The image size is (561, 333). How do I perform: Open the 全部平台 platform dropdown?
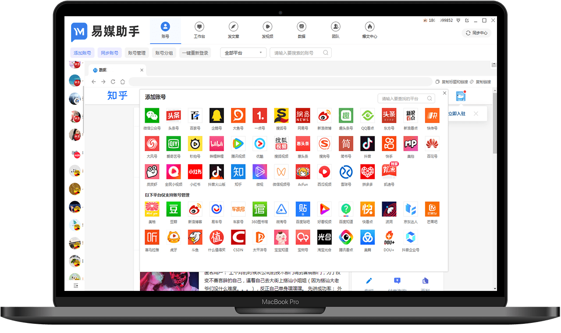[243, 53]
